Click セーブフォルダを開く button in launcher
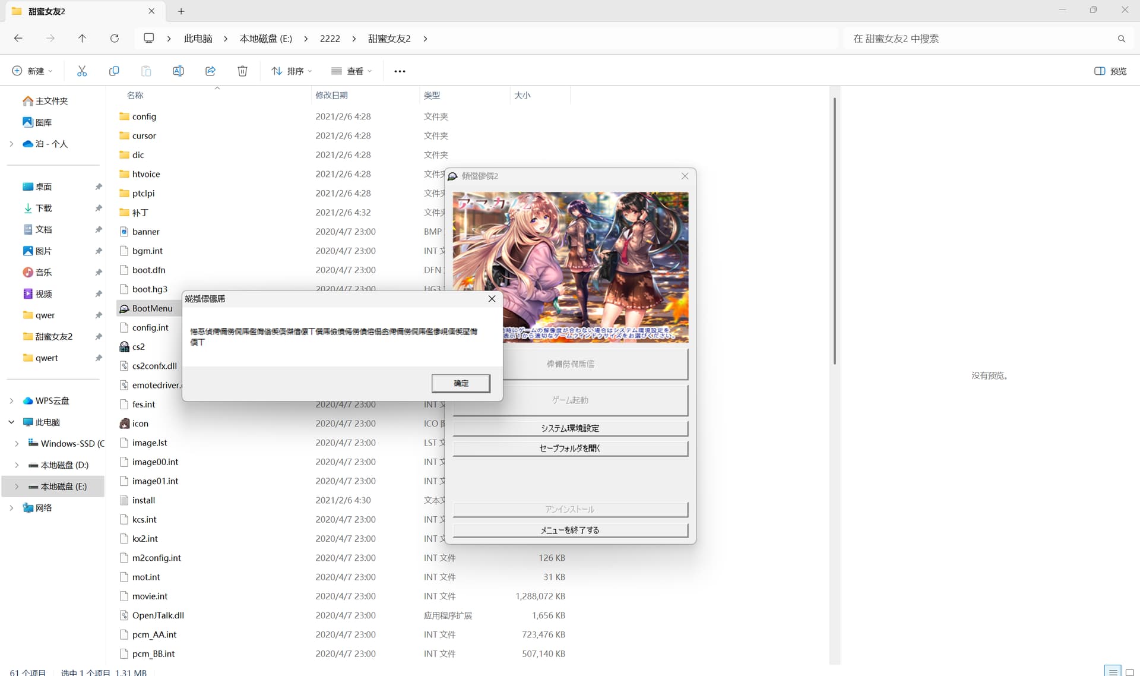Screen dimensions: 1140x676 click(x=570, y=448)
